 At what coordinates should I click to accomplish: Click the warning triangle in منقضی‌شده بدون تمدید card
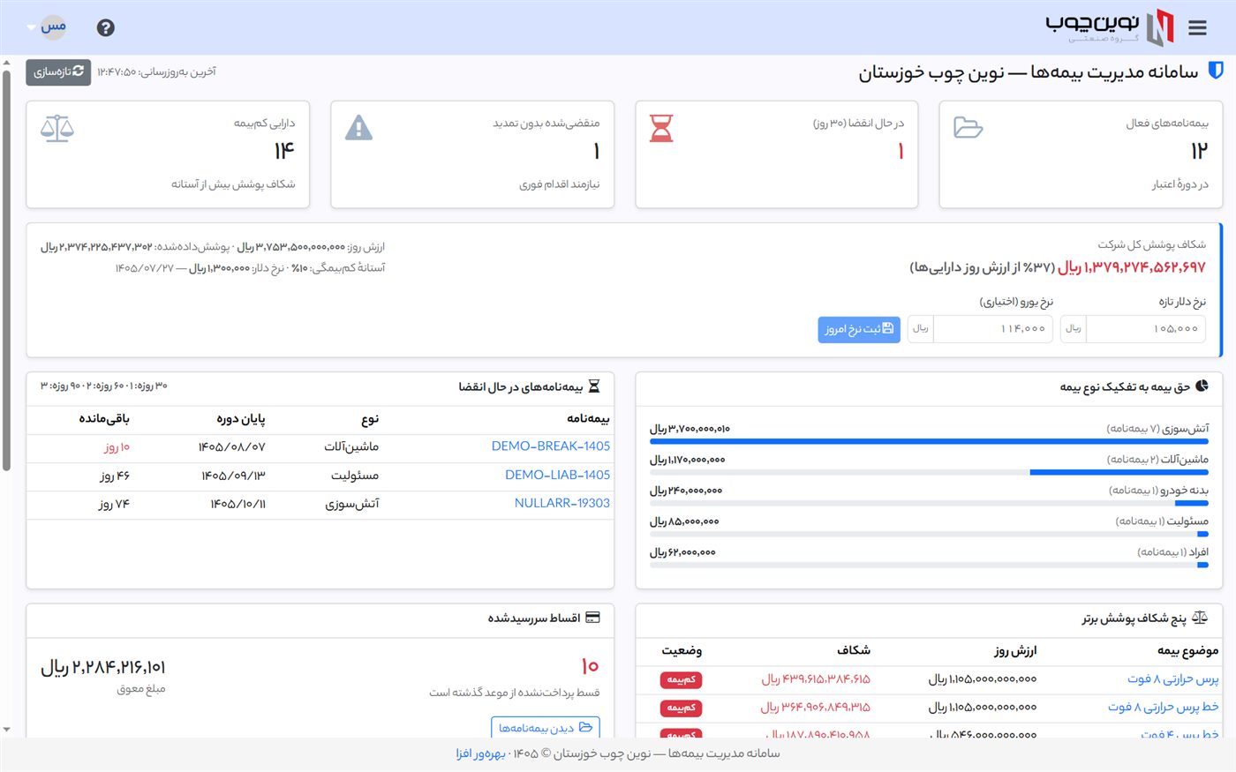click(x=358, y=128)
